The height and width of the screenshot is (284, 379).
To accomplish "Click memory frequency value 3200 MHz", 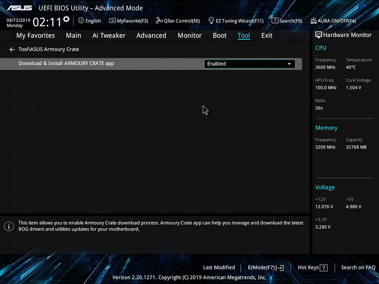I will pyautogui.click(x=326, y=147).
